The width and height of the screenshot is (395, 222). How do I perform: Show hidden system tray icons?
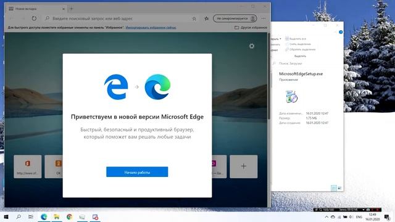326,216
